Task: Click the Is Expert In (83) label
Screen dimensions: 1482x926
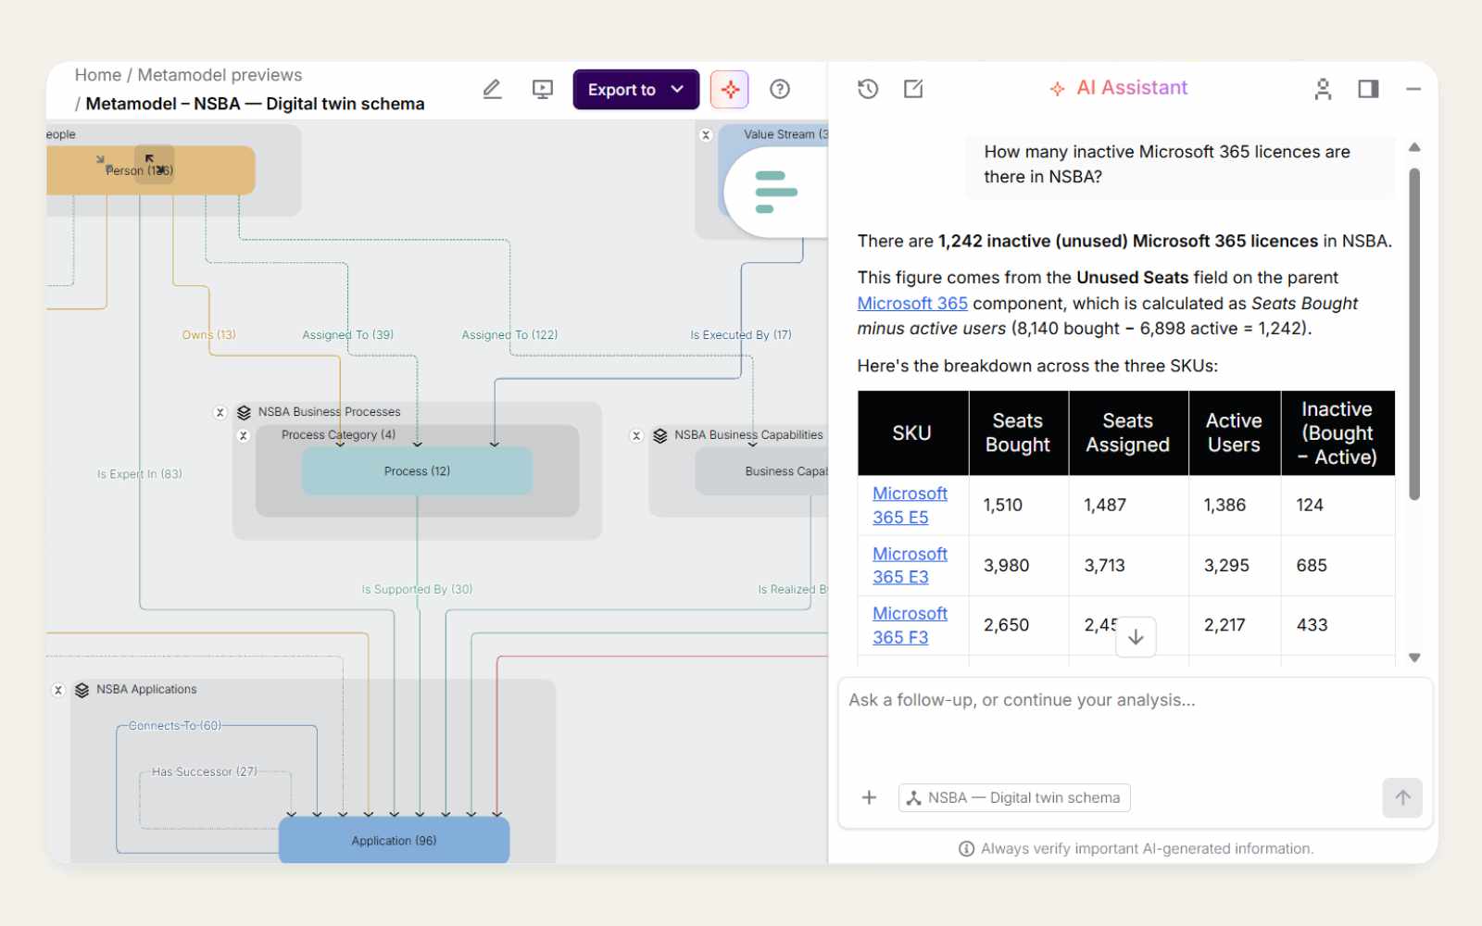Action: [140, 474]
